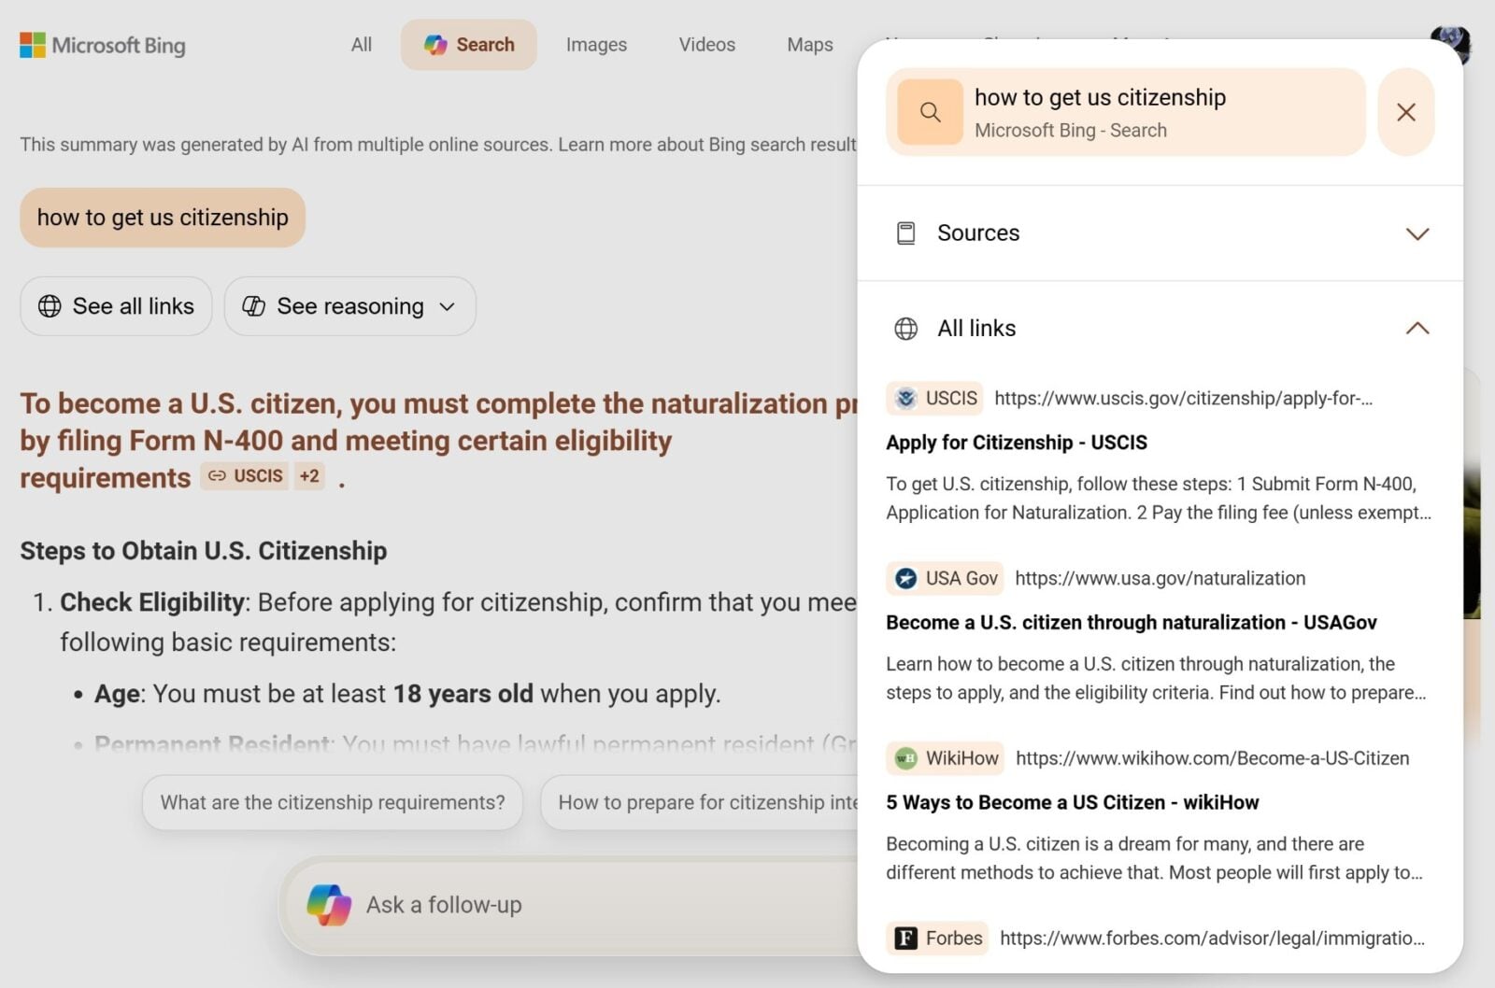Screen dimensions: 1495x988
Task: Expand the Sources section
Action: click(x=1417, y=233)
